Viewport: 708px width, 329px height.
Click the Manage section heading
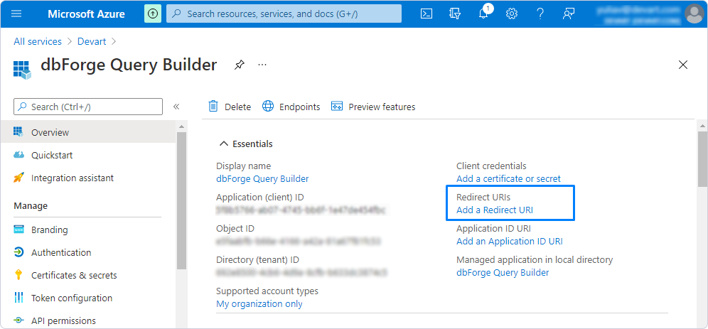tap(31, 206)
